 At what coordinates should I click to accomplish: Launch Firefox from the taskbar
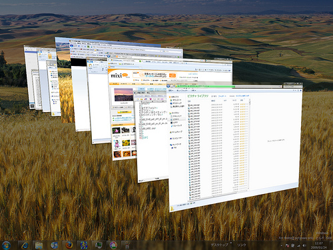(x=69, y=245)
